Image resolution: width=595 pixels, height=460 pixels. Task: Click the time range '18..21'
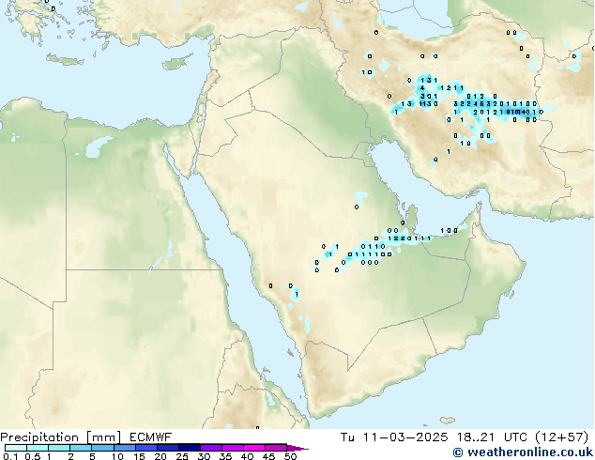pos(476,437)
